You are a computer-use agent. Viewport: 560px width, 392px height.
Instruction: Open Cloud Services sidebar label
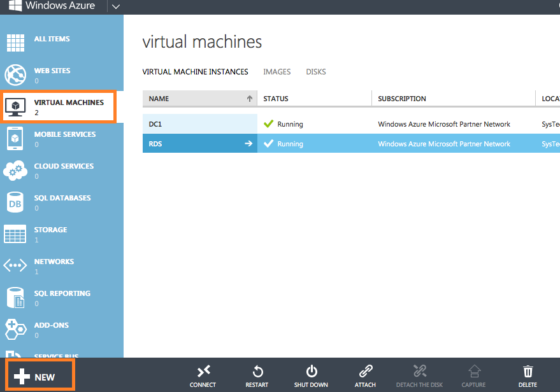[64, 166]
